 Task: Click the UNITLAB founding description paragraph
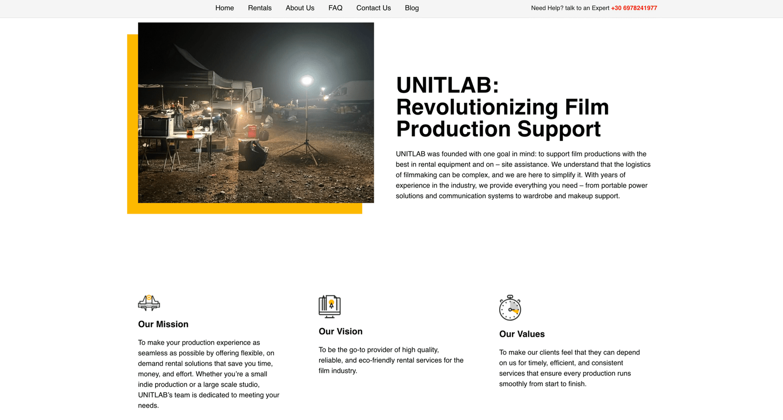pos(523,175)
